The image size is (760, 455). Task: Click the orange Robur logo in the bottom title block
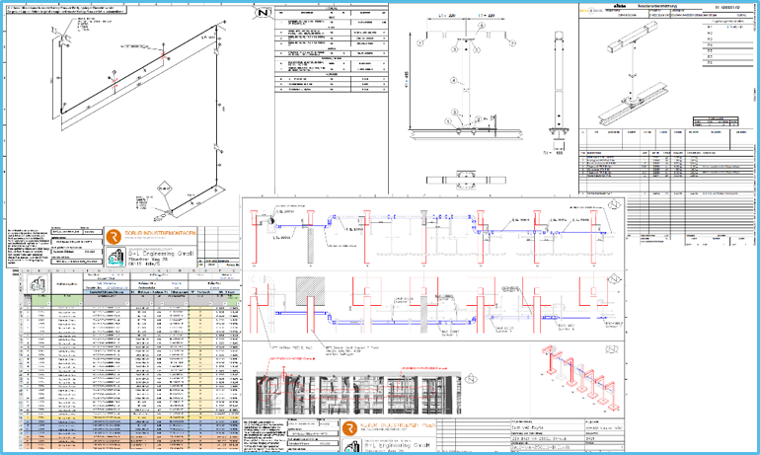(350, 427)
